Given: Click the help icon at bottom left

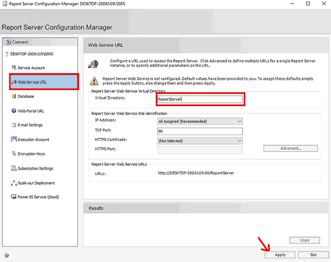Looking at the screenshot, I should pos(6,255).
